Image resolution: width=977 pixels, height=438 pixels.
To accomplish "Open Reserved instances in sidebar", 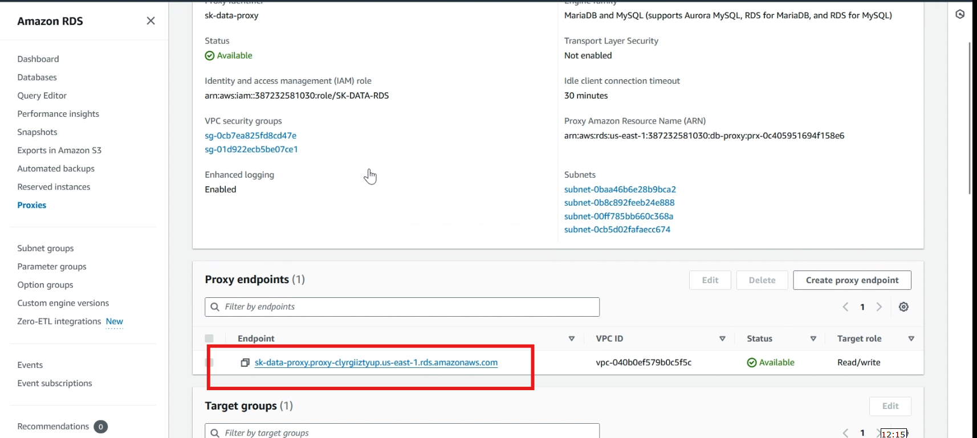I will 54,187.
